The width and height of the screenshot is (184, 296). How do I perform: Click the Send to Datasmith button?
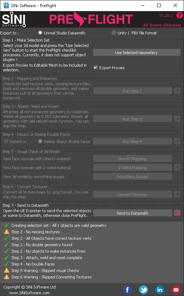click(132, 213)
